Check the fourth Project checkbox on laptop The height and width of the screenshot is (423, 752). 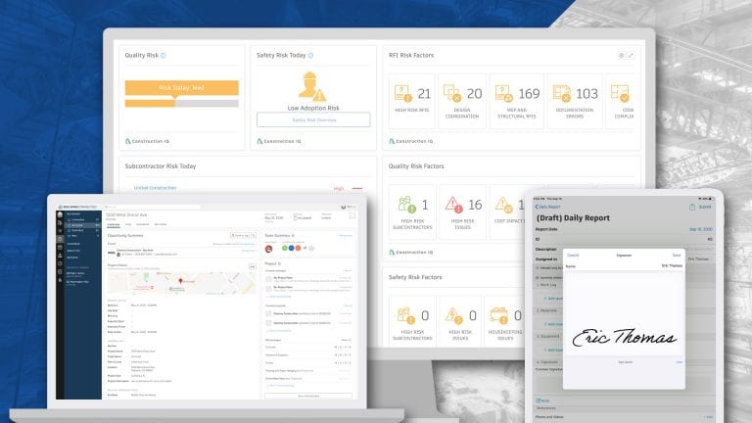point(268,323)
